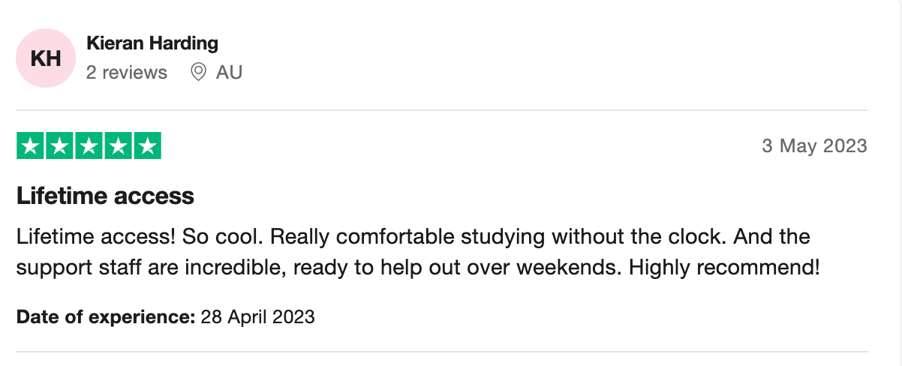Screen dimensions: 902x366
Task: Open Kieran Harding's profile name
Action: [x=152, y=43]
